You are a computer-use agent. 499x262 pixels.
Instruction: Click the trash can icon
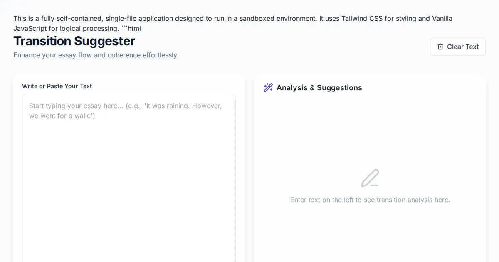(x=440, y=47)
